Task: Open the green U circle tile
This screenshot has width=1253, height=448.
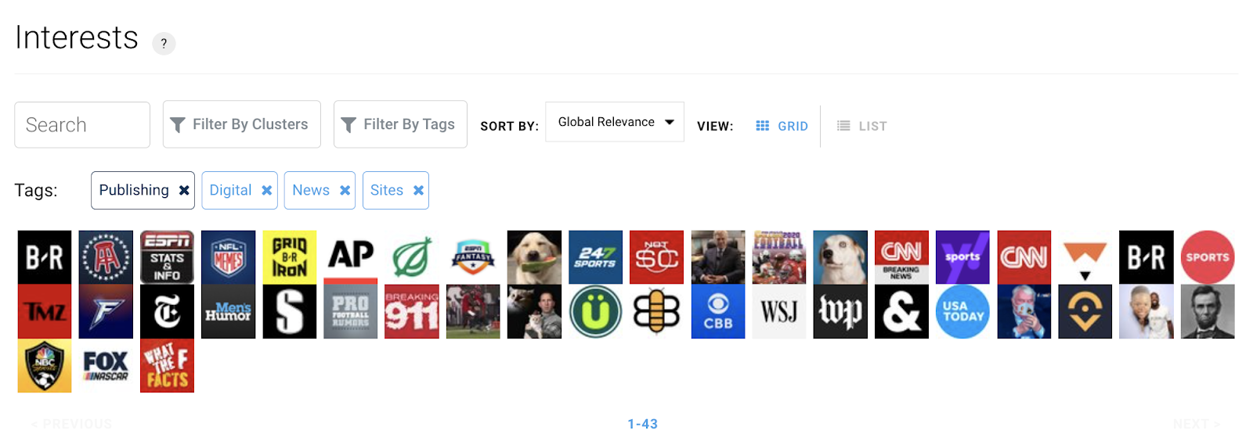Action: click(595, 311)
